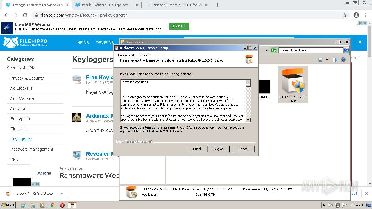Open the VPN category in the sidebar
Screen dimensions: 372x209
point(14,159)
